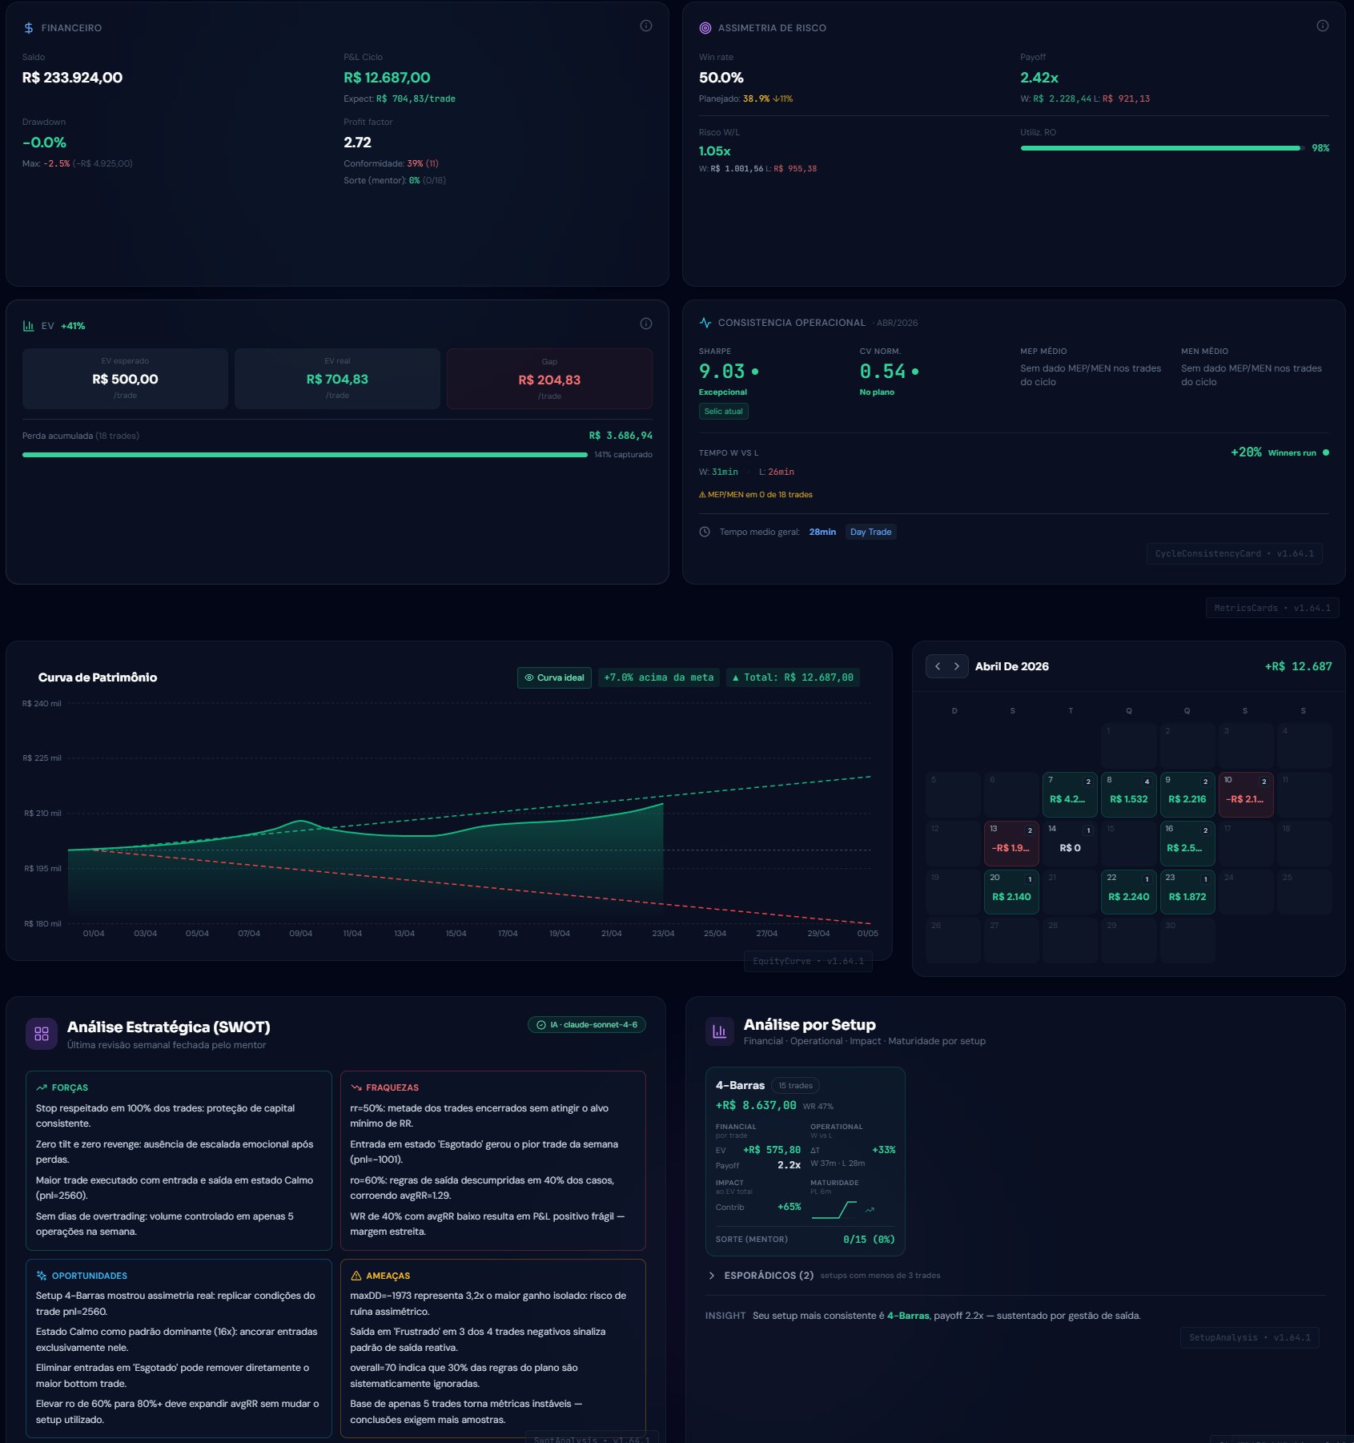Open the 4-Barras setup card
This screenshot has height=1443, width=1354.
point(805,1161)
